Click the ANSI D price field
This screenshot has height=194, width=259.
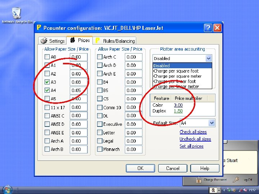coord(78,124)
